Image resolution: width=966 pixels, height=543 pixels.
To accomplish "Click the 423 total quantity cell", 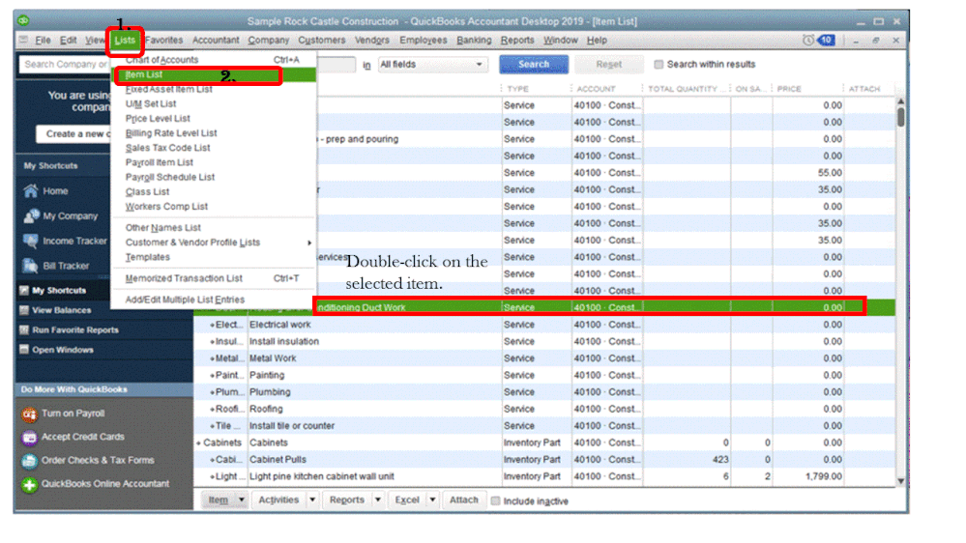I will [x=687, y=459].
